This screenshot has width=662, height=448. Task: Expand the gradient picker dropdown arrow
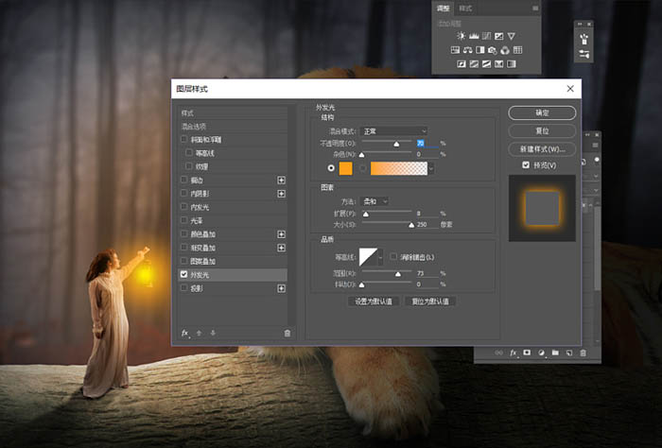(430, 168)
